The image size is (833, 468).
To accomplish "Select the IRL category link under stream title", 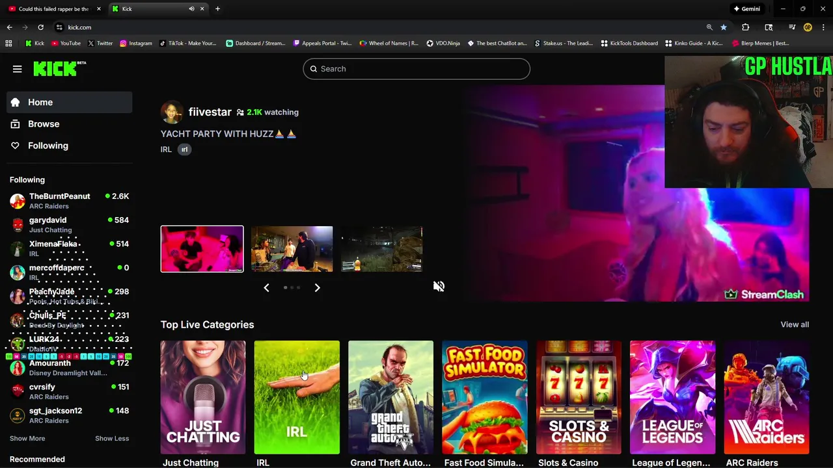I will [166, 149].
